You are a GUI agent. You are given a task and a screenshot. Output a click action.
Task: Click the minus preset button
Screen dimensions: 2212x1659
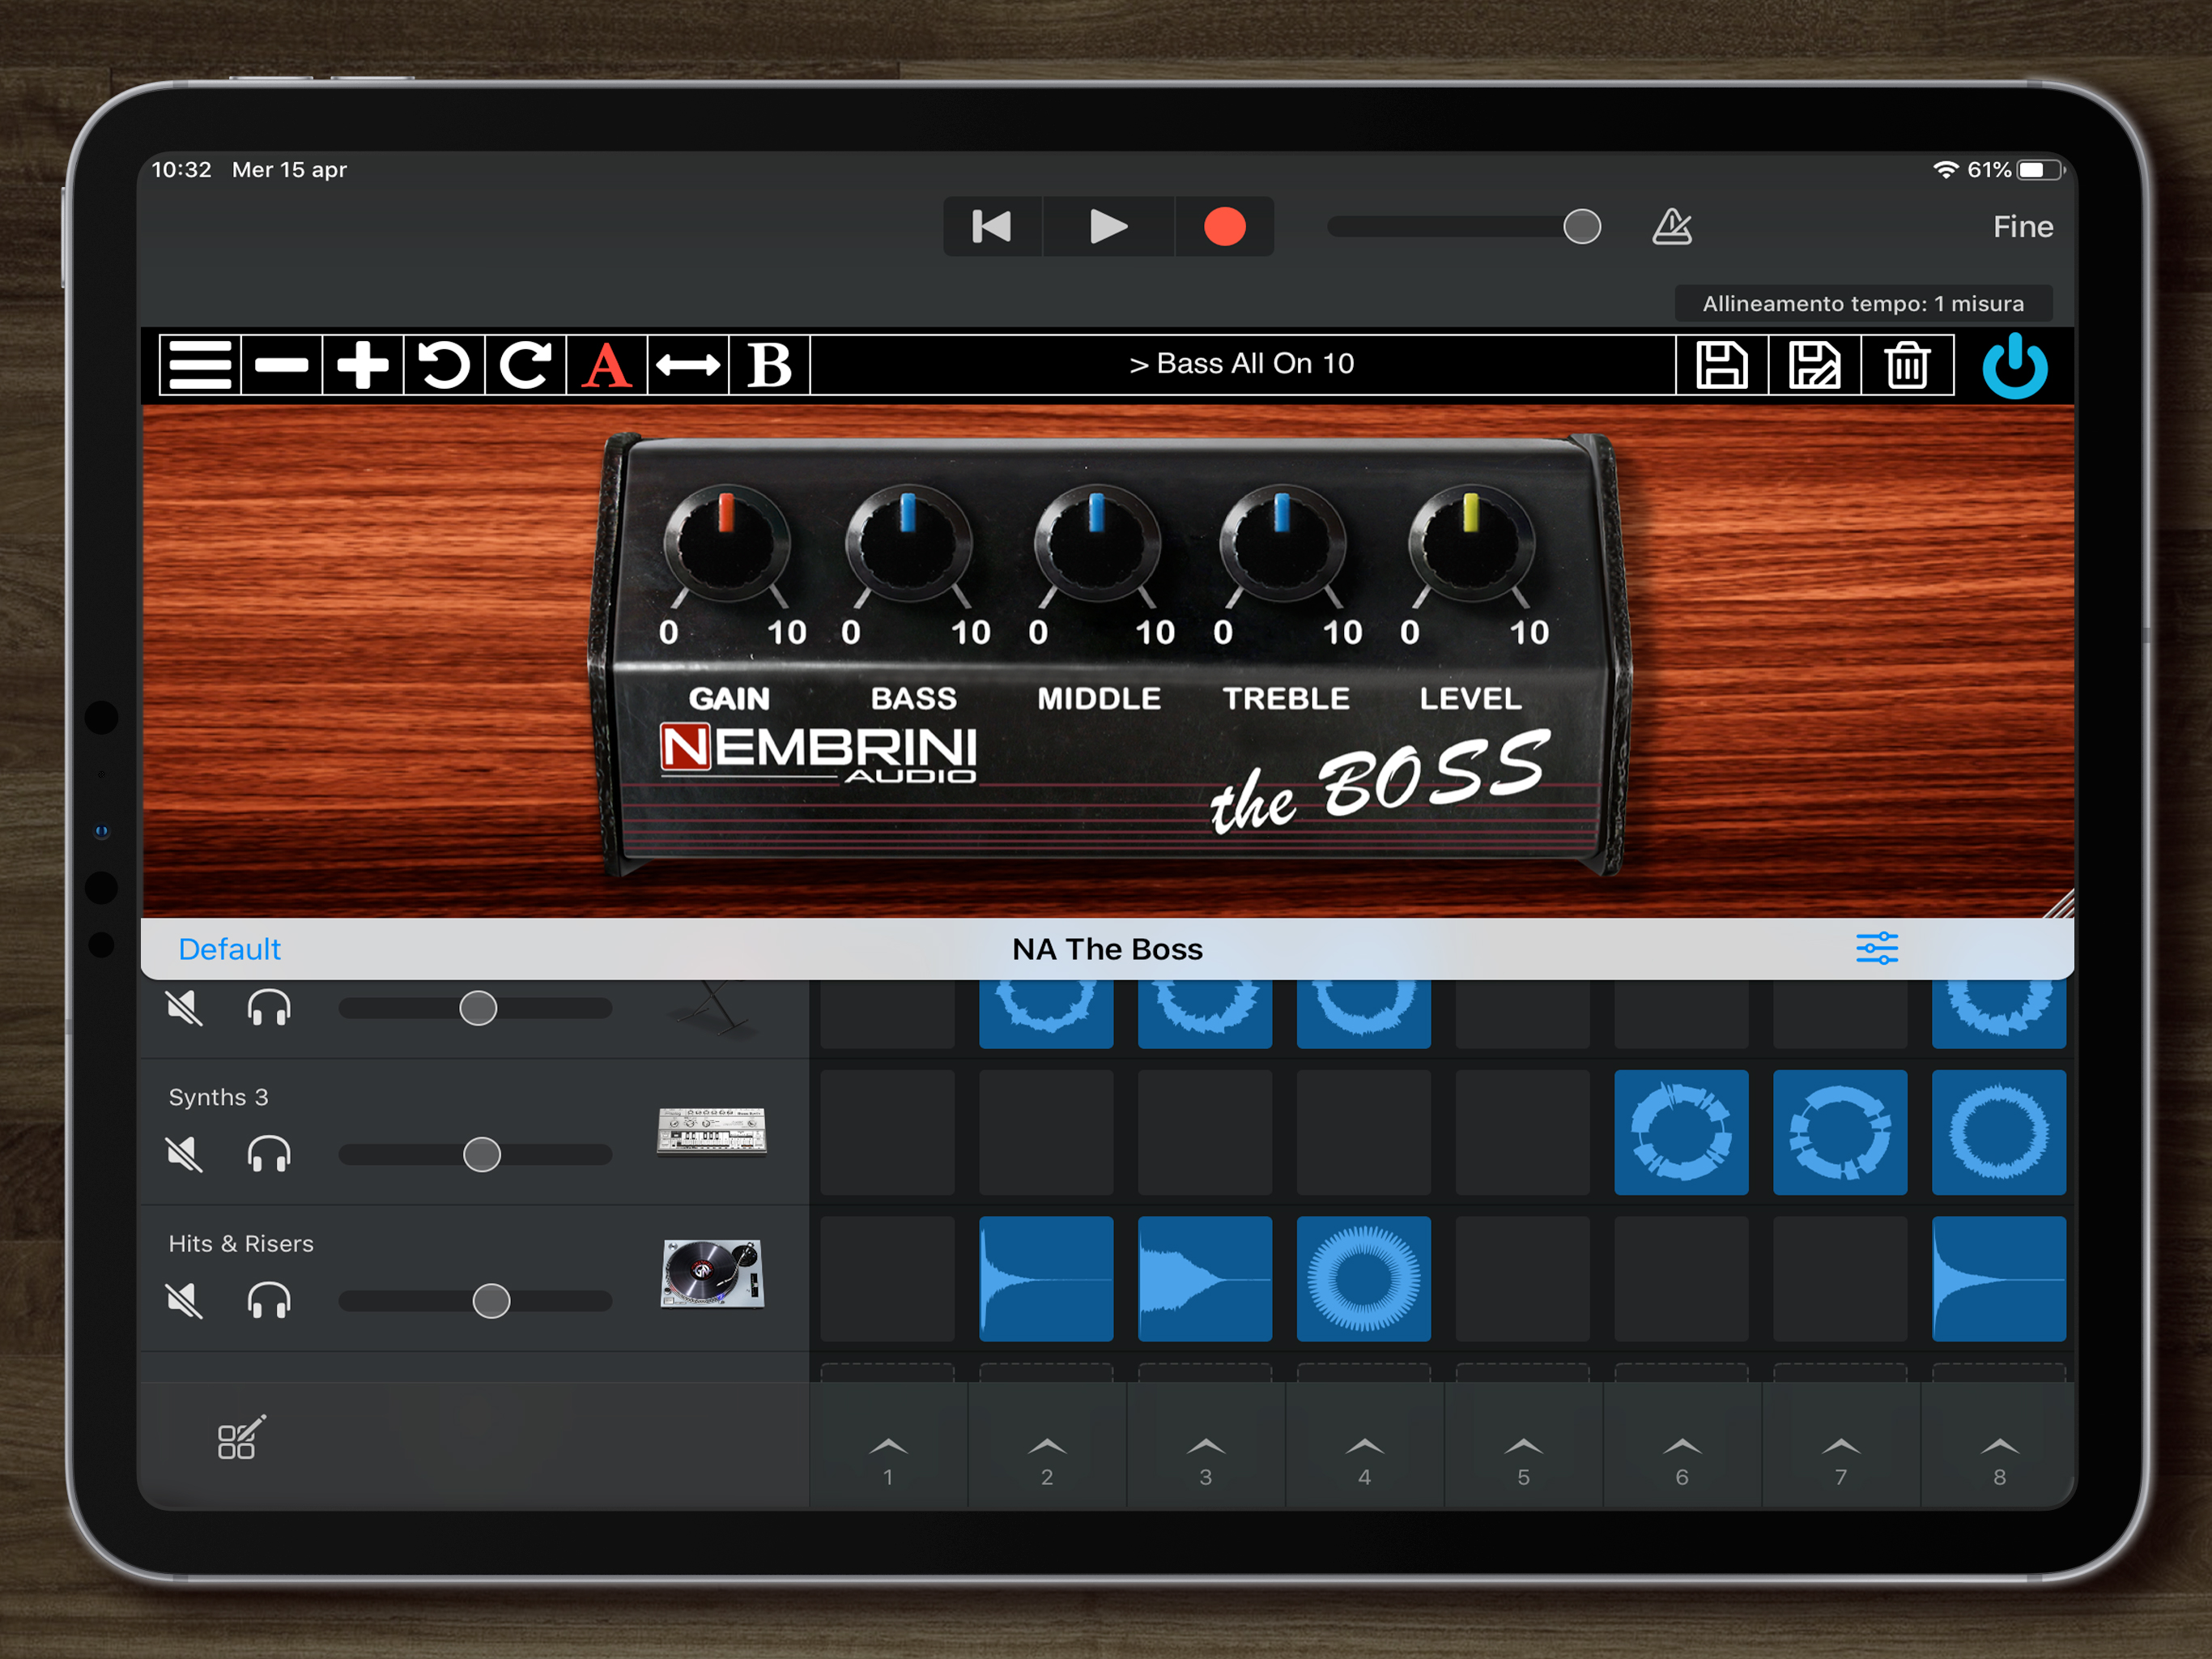tap(281, 365)
